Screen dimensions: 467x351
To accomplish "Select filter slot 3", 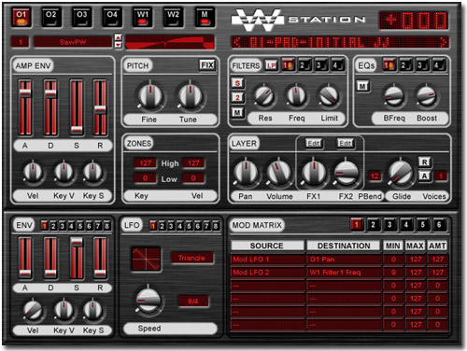I will coord(320,65).
